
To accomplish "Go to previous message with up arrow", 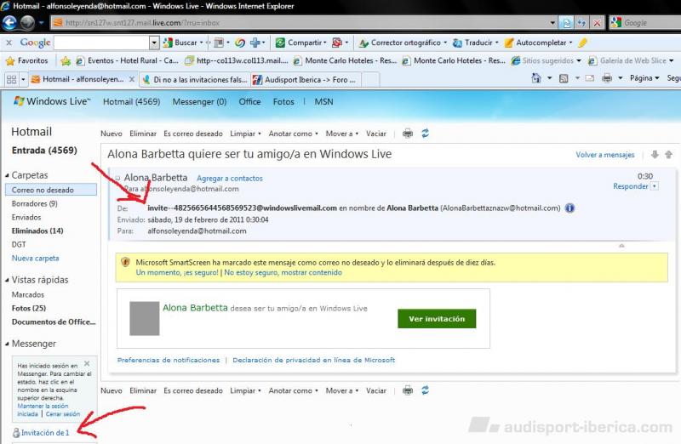I will click(x=668, y=155).
